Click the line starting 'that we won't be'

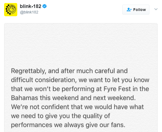[80, 89]
